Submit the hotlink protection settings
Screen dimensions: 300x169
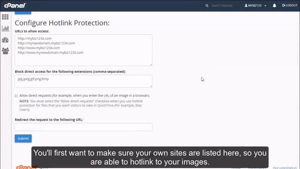[23, 138]
